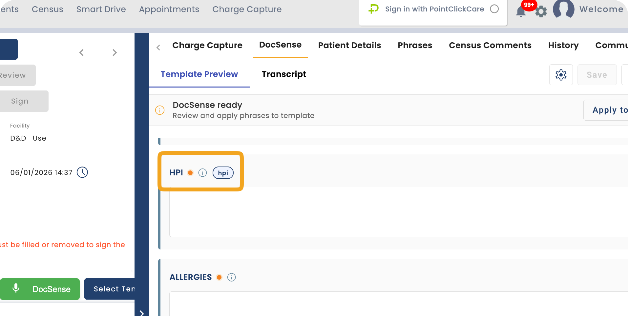Image resolution: width=628 pixels, height=316 pixels.
Task: Click into the ALLERGIES text area
Action: click(x=399, y=304)
